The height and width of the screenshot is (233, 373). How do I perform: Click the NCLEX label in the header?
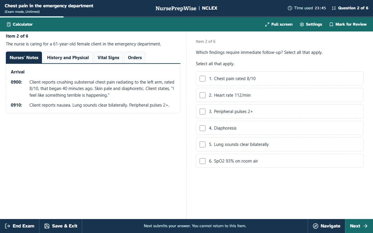pyautogui.click(x=210, y=8)
